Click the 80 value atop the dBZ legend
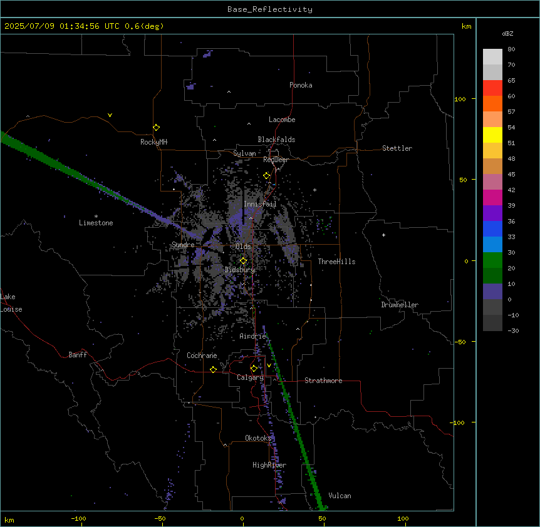Viewport: 540px width, 527px height. (511, 49)
